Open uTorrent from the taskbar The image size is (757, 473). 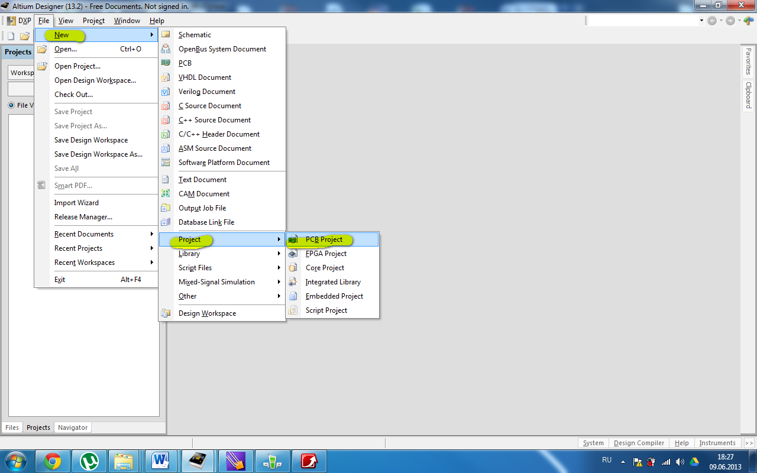(89, 461)
